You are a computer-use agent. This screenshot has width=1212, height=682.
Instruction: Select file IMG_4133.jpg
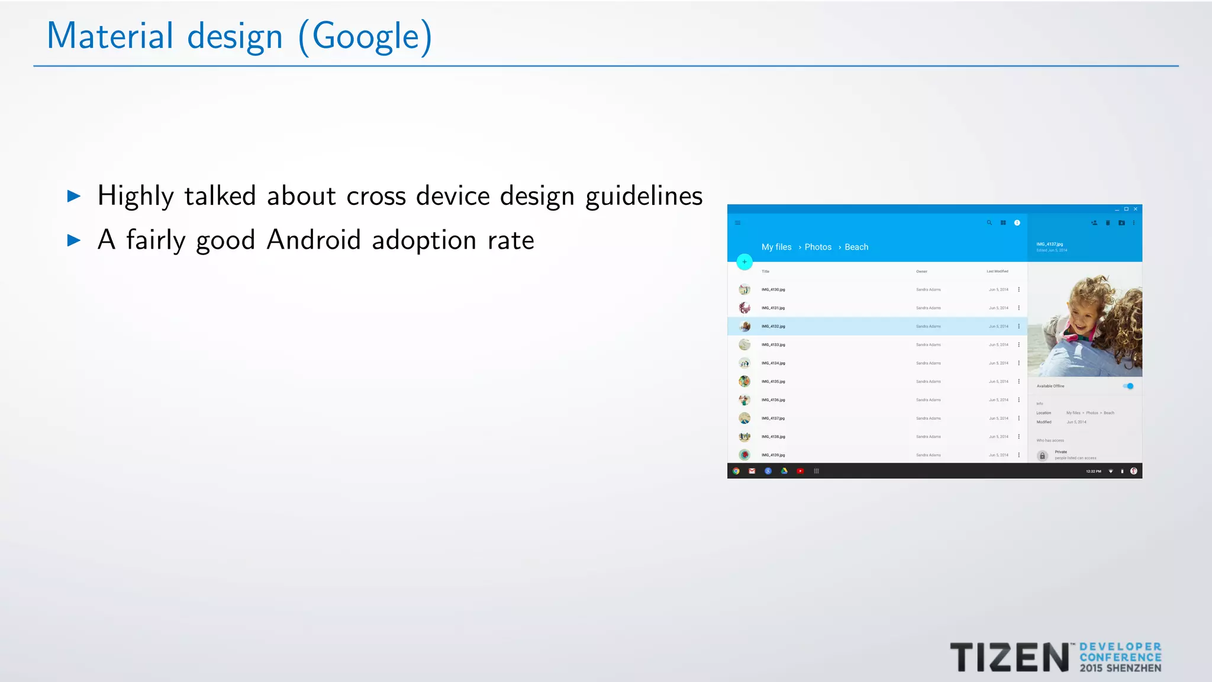(877, 345)
